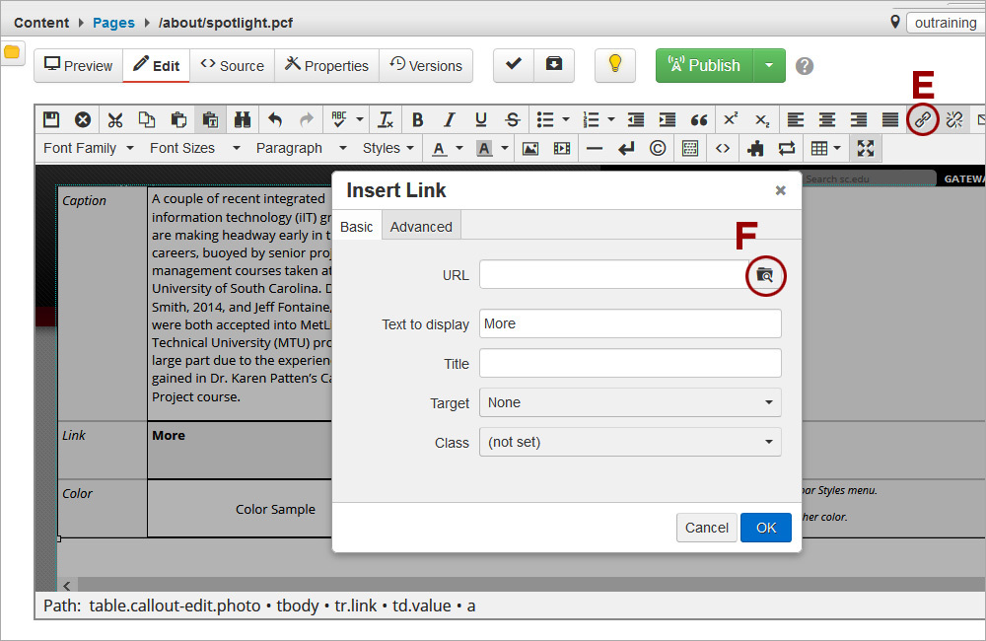This screenshot has width=986, height=641.
Task: Click the URL input field
Action: pos(614,274)
